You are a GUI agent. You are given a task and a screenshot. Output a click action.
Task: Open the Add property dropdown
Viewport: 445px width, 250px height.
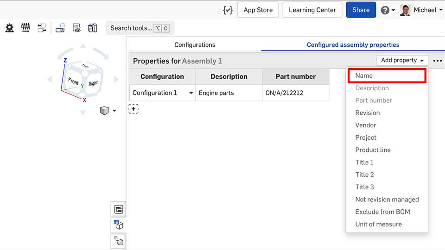pyautogui.click(x=402, y=60)
